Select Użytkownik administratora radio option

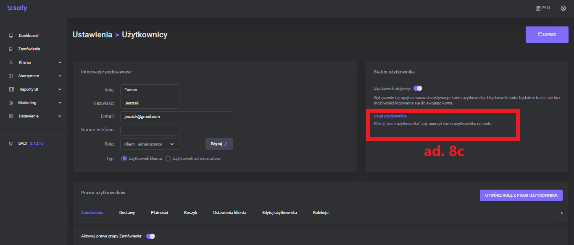point(169,159)
